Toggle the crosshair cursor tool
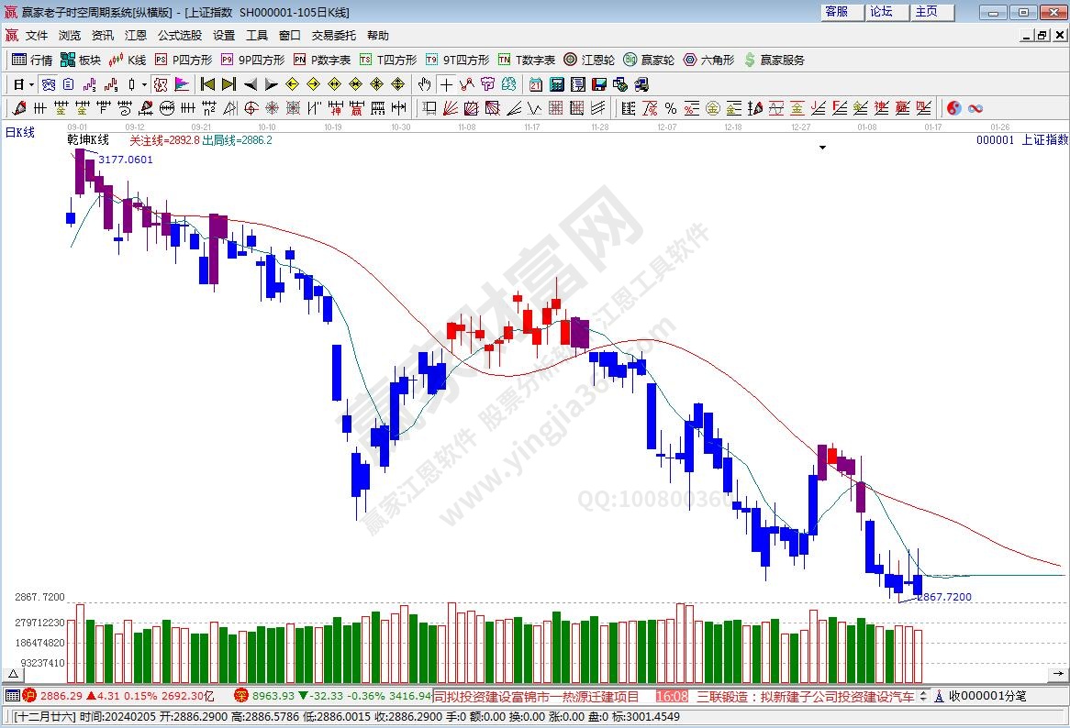 pyautogui.click(x=446, y=84)
